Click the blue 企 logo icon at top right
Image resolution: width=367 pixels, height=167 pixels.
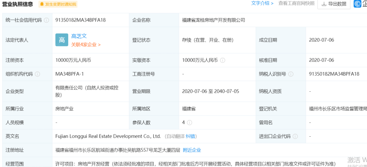tap(357, 4)
